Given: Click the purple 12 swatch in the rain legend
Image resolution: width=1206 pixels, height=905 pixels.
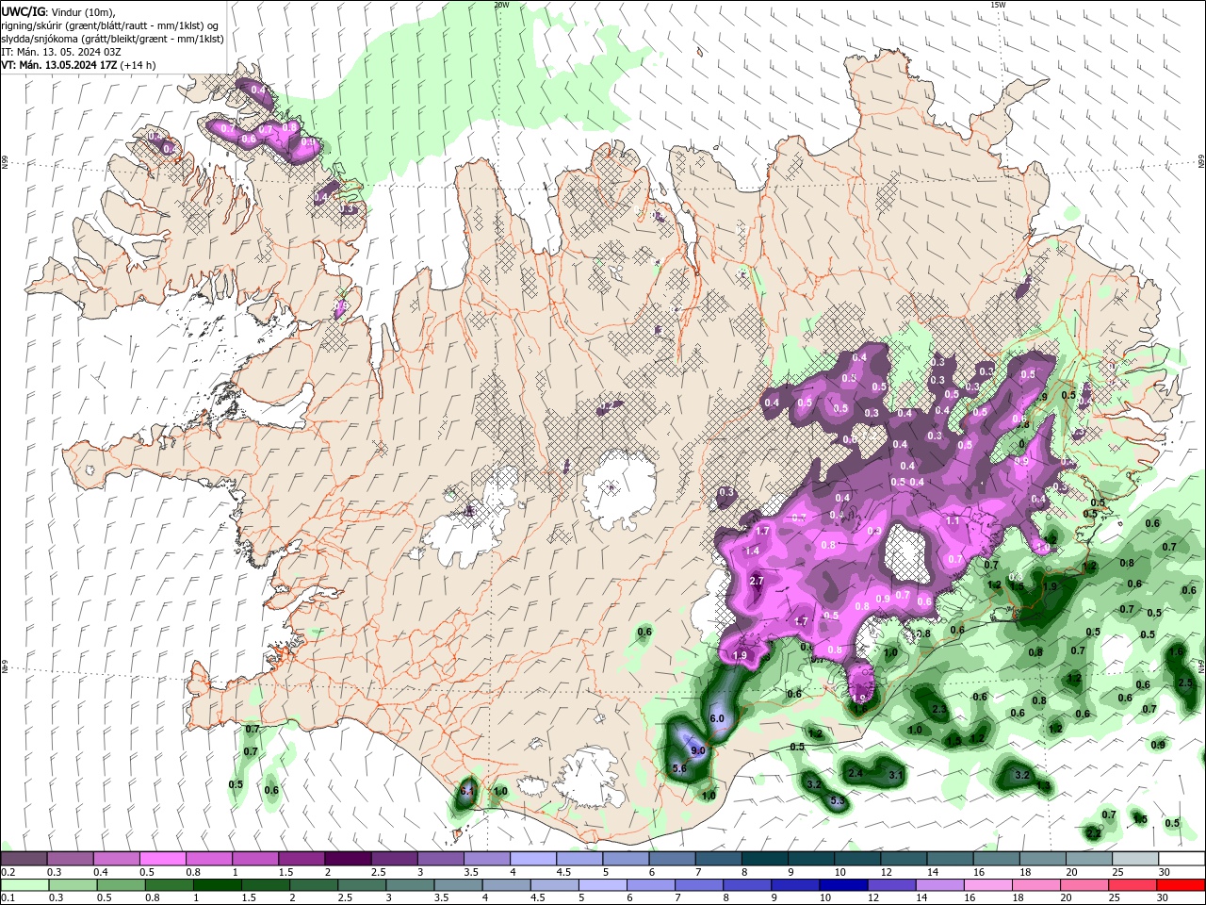Looking at the screenshot, I should [890, 885].
